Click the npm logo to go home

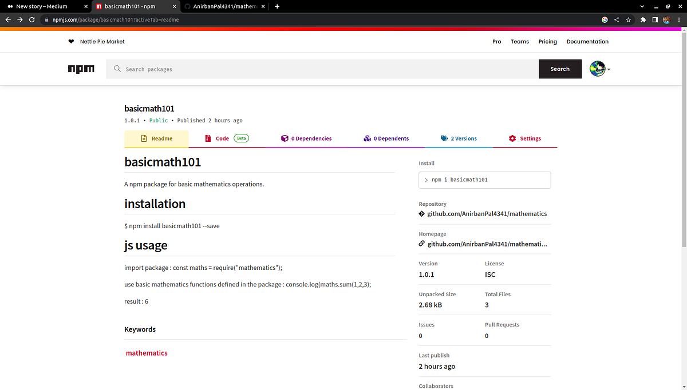81,69
